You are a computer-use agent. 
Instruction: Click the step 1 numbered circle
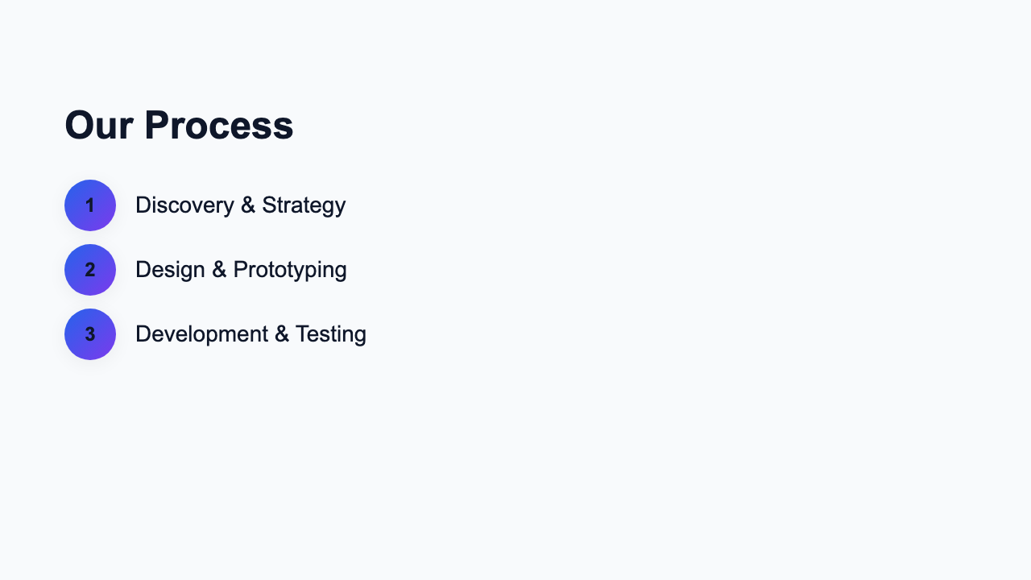pos(90,205)
